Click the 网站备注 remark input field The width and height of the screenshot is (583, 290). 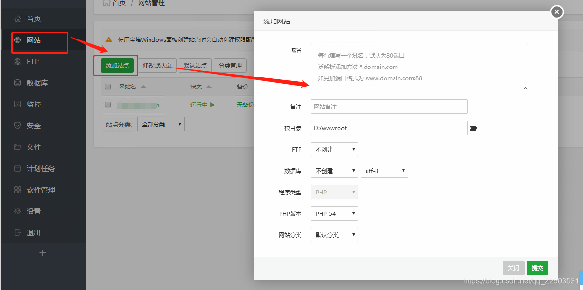[x=389, y=106]
